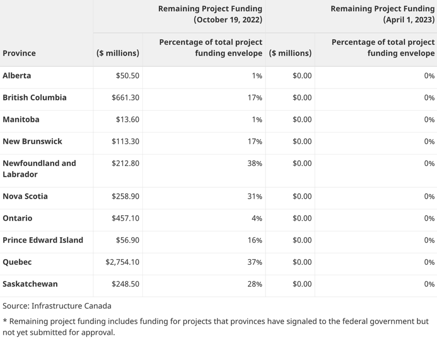The height and width of the screenshot is (343, 437).
Task: Click the 38% cell for Newfoundland and Labrador
Action: [255, 163]
